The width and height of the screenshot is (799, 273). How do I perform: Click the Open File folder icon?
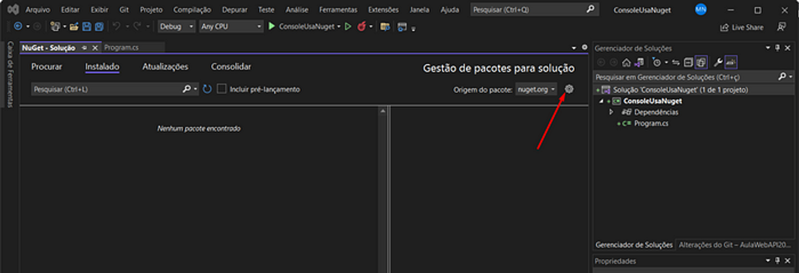point(74,27)
